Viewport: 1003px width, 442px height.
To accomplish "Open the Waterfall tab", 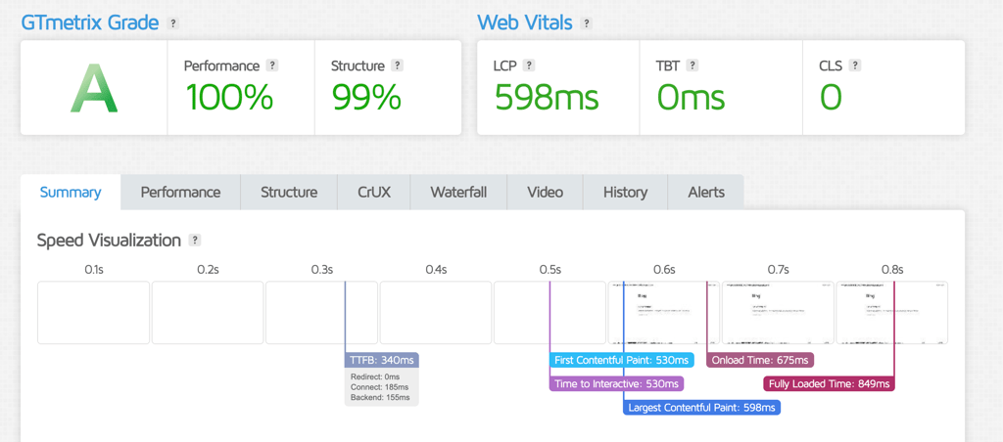I will tap(458, 193).
